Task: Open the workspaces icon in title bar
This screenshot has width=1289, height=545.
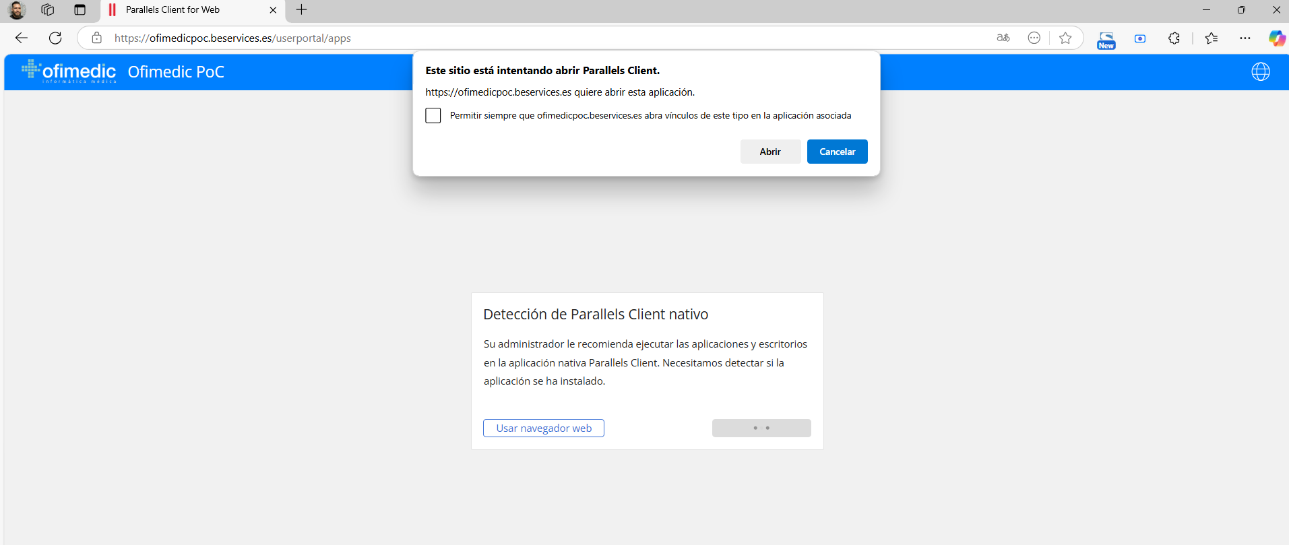Action: coord(47,10)
